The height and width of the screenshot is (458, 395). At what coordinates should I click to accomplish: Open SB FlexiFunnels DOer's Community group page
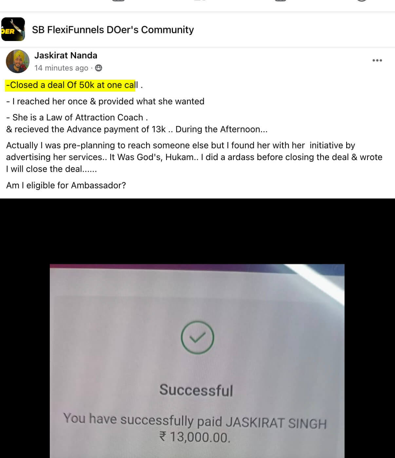click(x=113, y=30)
